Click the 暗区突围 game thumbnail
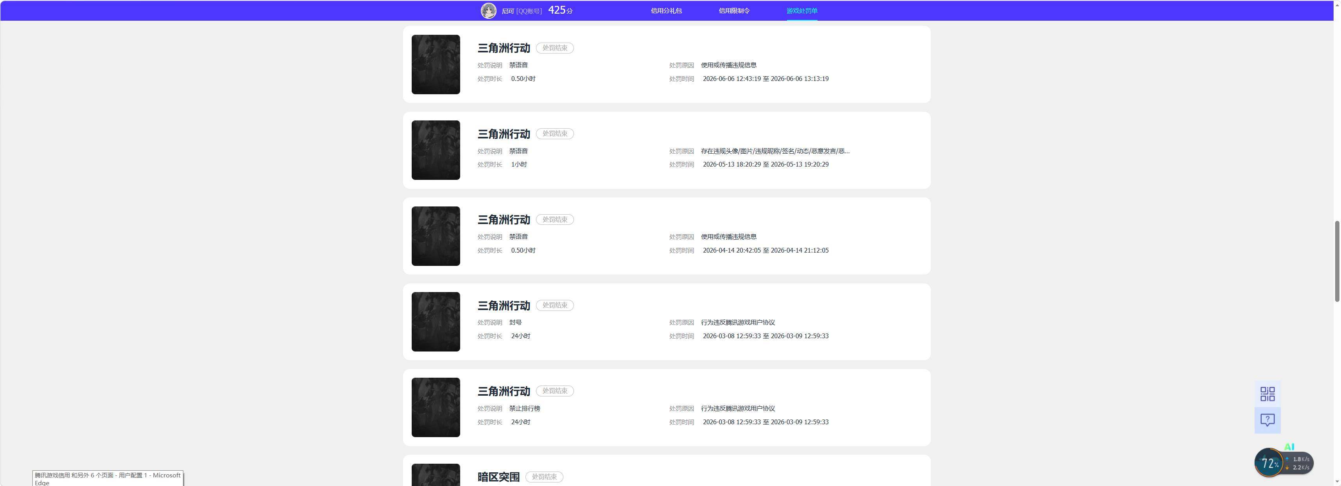The height and width of the screenshot is (486, 1341). [x=436, y=475]
